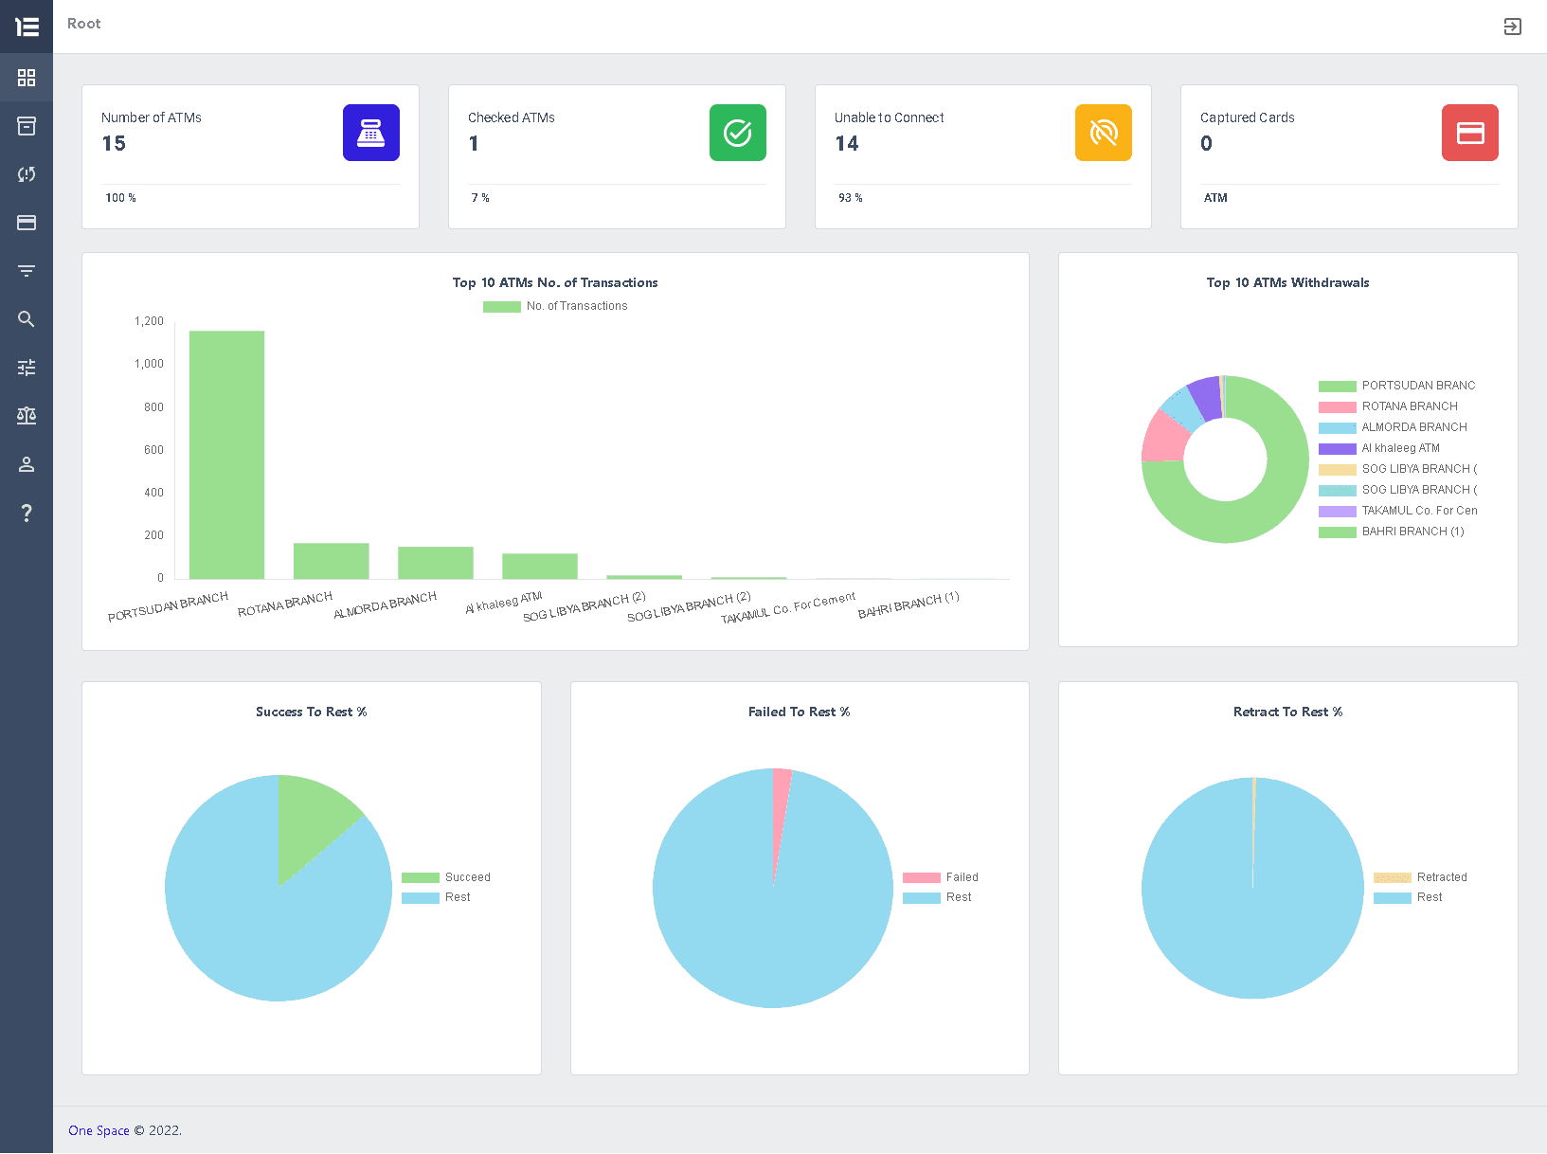Click the balance scales icon in sidebar
Viewport: 1547px width, 1154px height.
[x=26, y=415]
